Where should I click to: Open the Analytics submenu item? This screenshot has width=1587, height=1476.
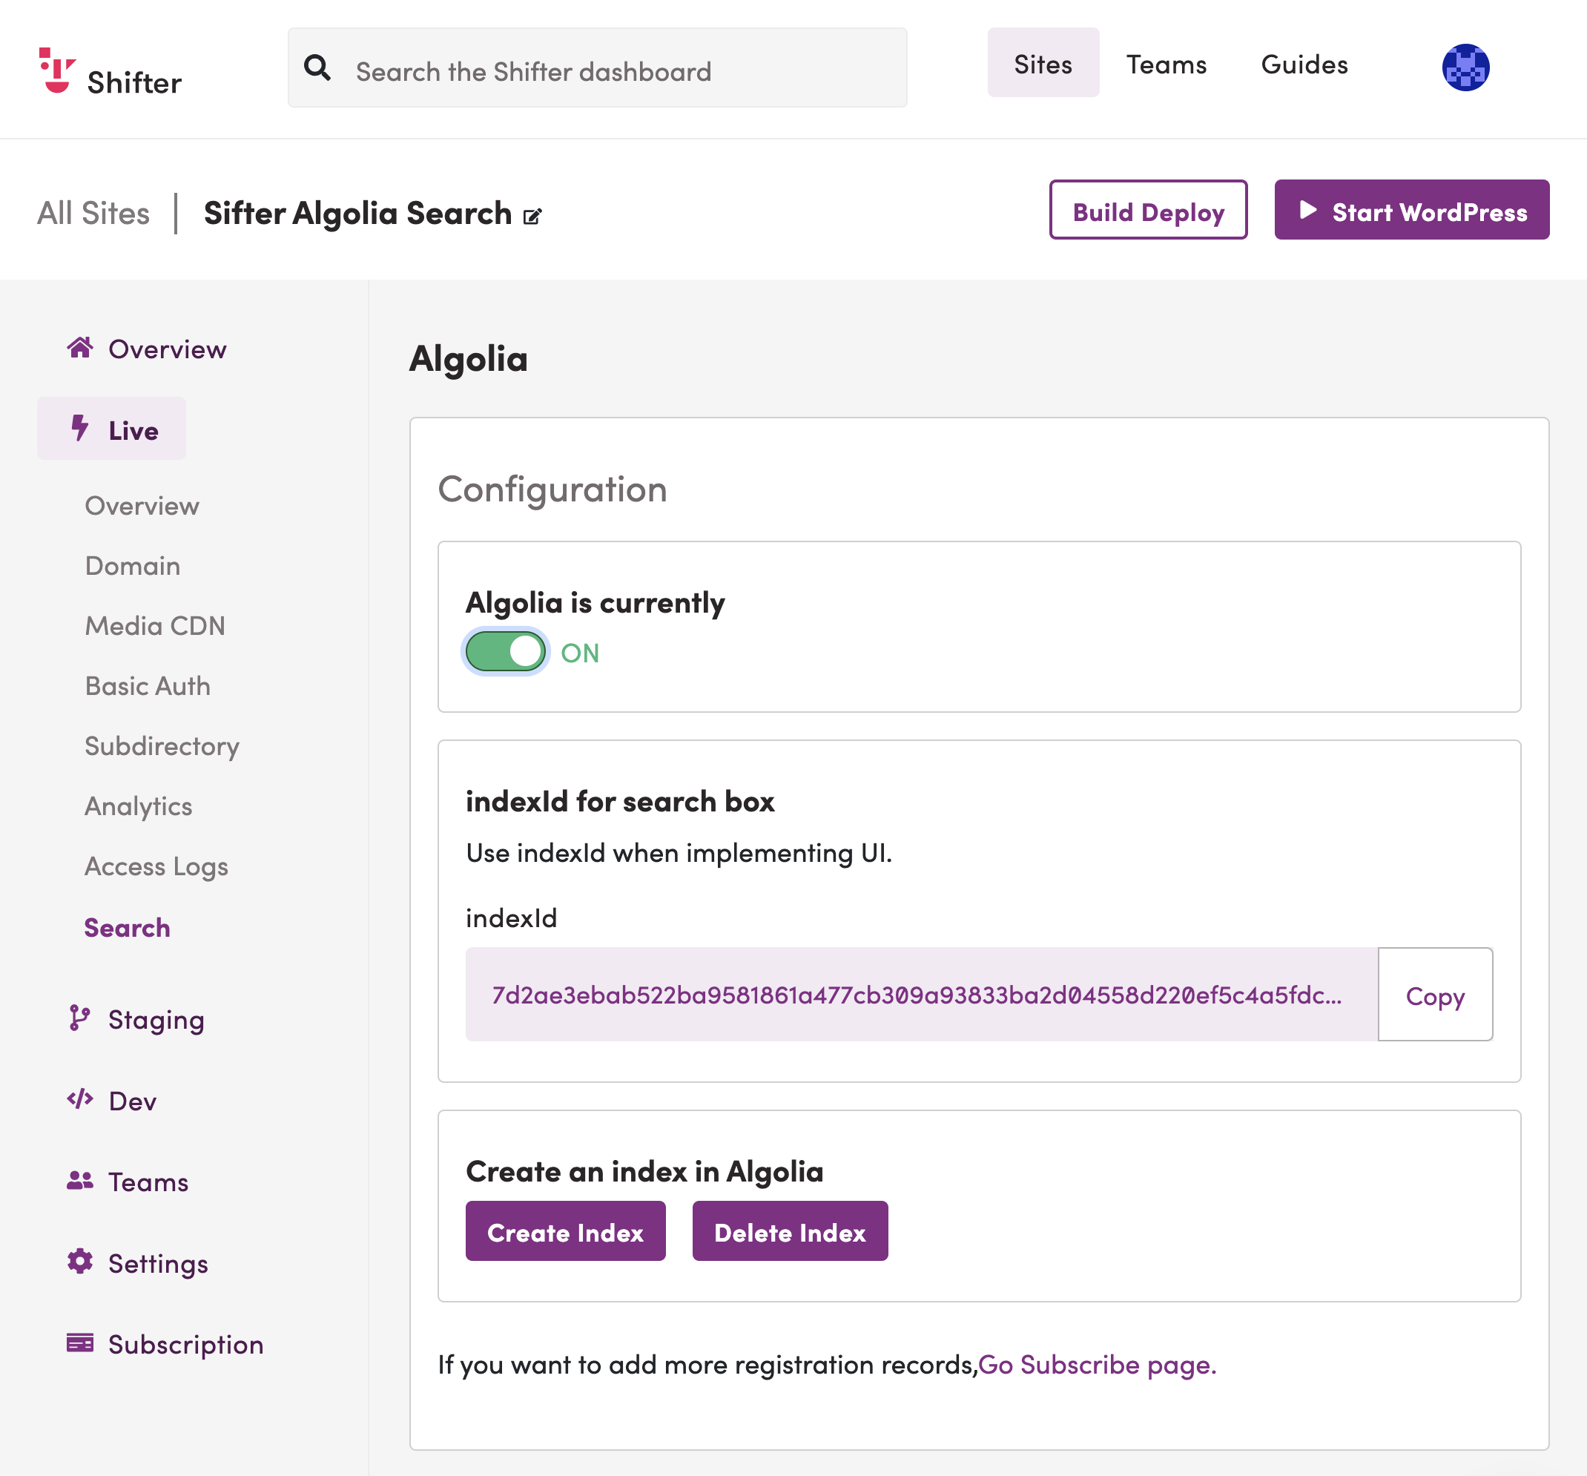(139, 806)
